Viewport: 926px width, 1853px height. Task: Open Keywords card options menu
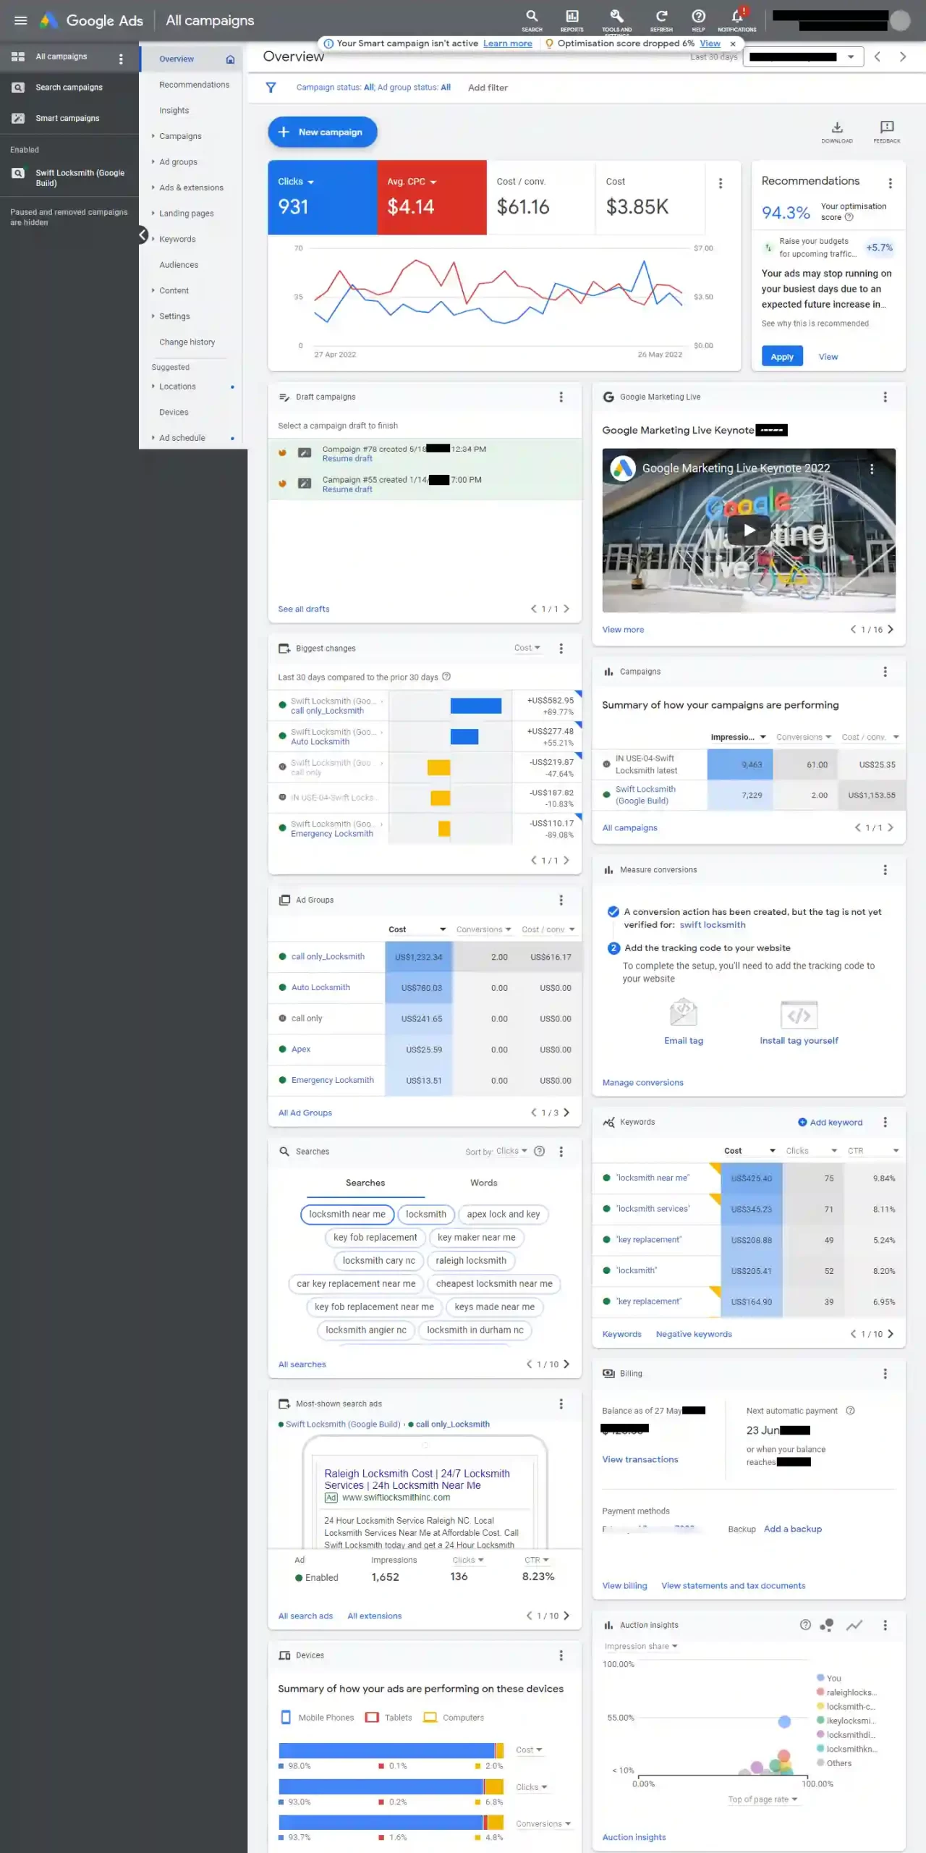pos(885,1122)
